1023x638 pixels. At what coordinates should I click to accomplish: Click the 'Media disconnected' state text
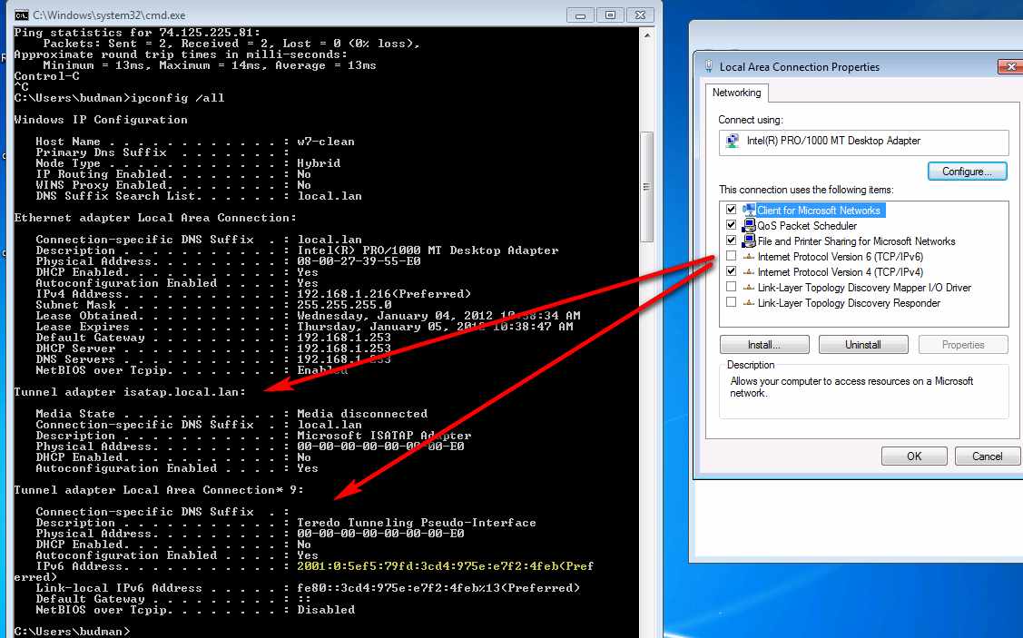coord(362,414)
